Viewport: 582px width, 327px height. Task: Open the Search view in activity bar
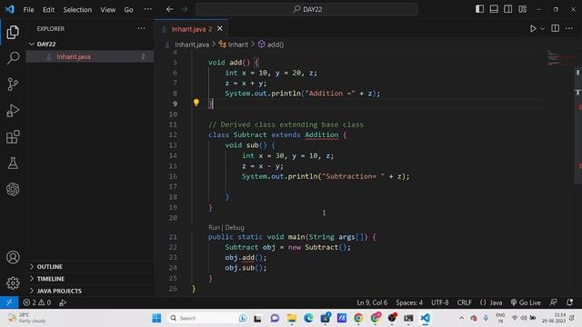(13, 58)
